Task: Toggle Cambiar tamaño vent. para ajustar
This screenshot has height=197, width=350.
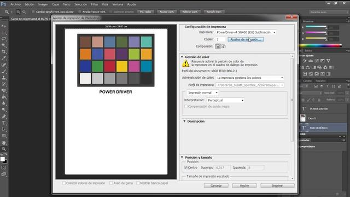Action: pos(33,12)
